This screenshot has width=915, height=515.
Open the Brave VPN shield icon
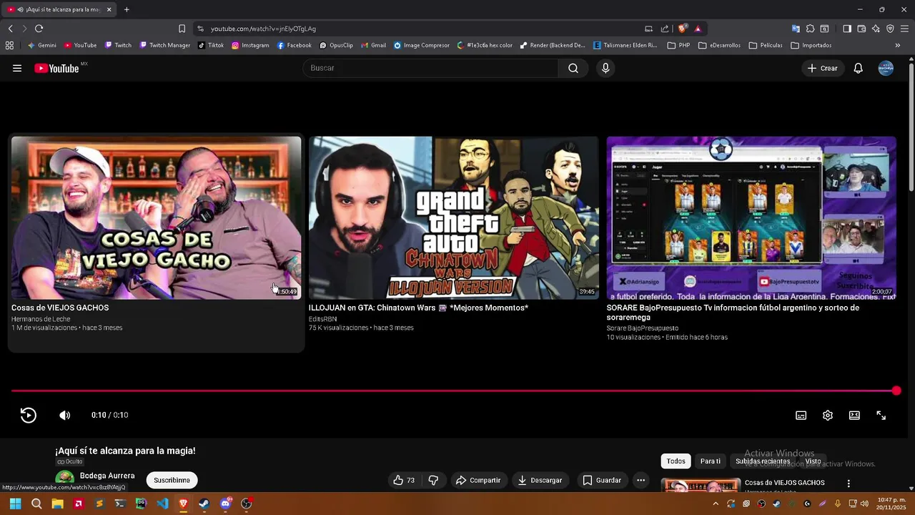point(890,29)
